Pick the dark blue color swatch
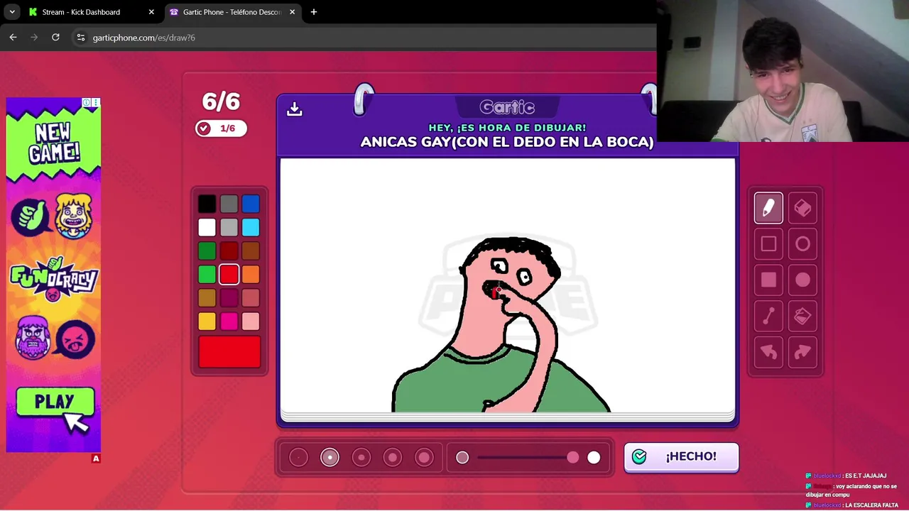 coord(251,204)
